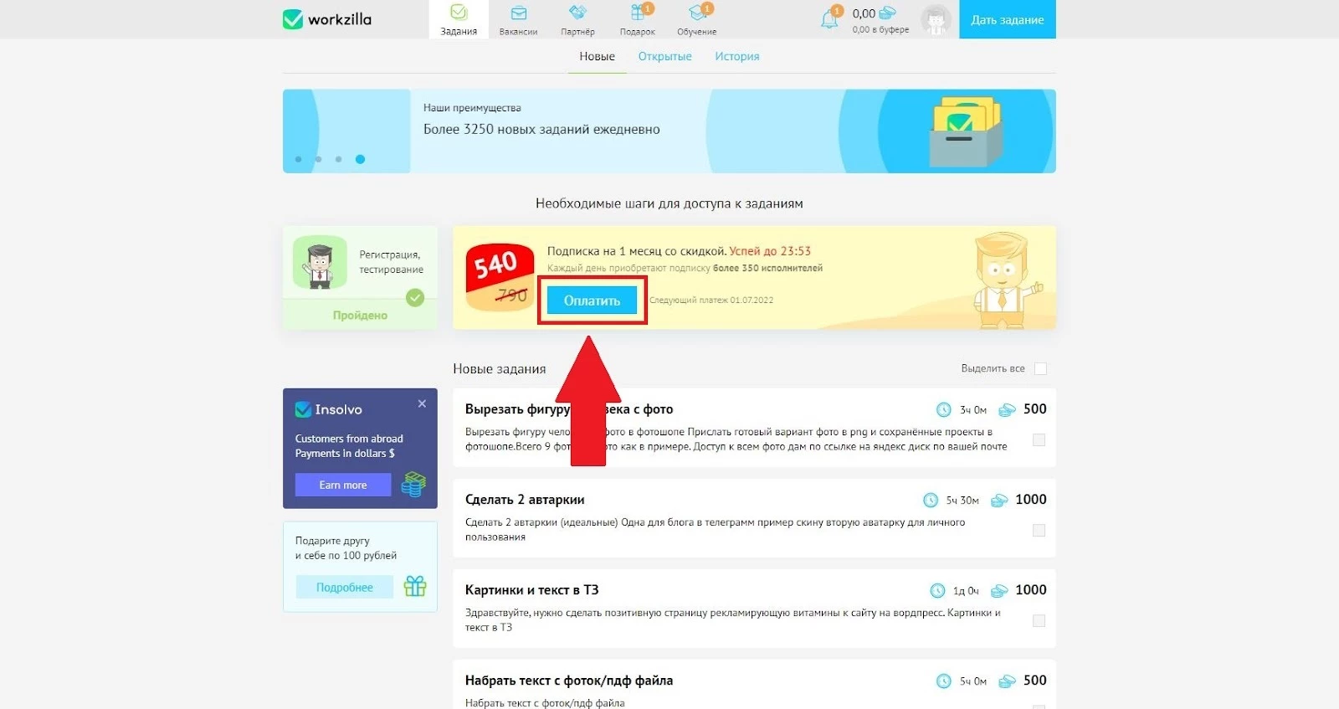Open notifications bell icon
The width and height of the screenshot is (1339, 709).
(x=830, y=18)
